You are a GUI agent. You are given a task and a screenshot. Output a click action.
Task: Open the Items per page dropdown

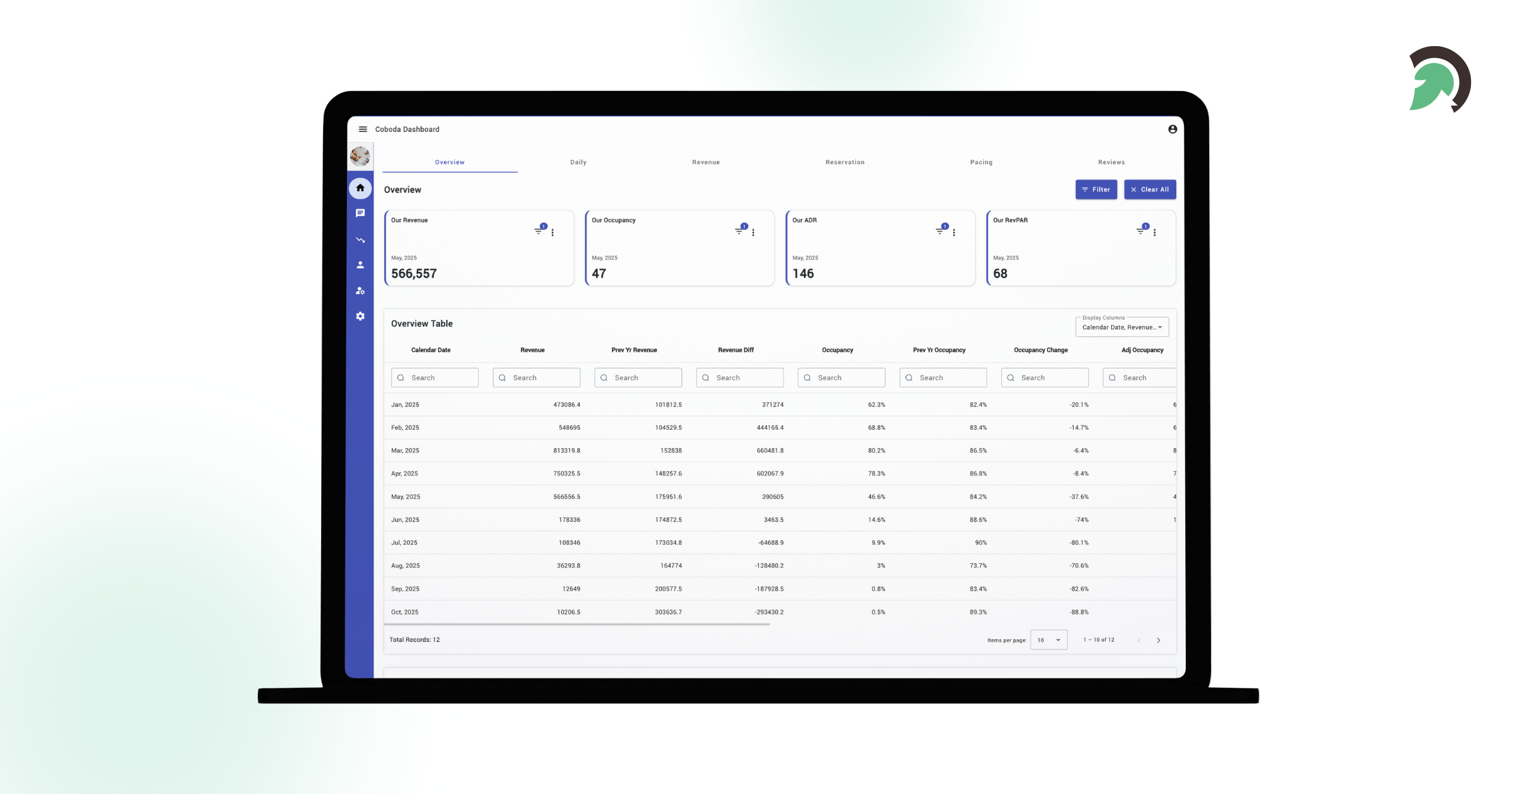(x=1048, y=640)
